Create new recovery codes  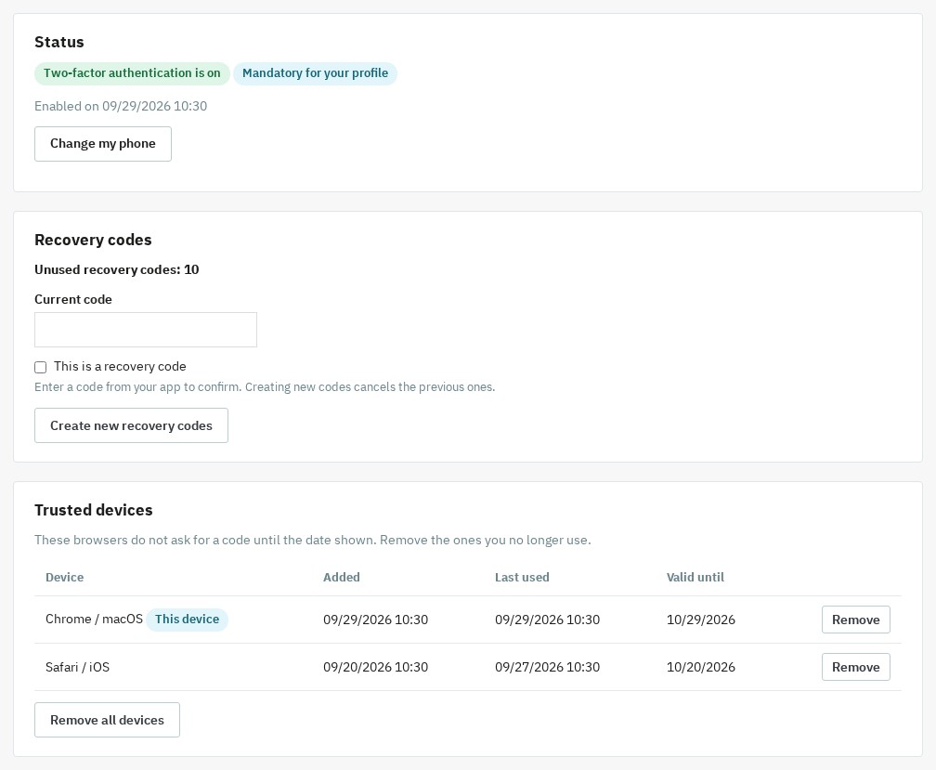point(131,425)
